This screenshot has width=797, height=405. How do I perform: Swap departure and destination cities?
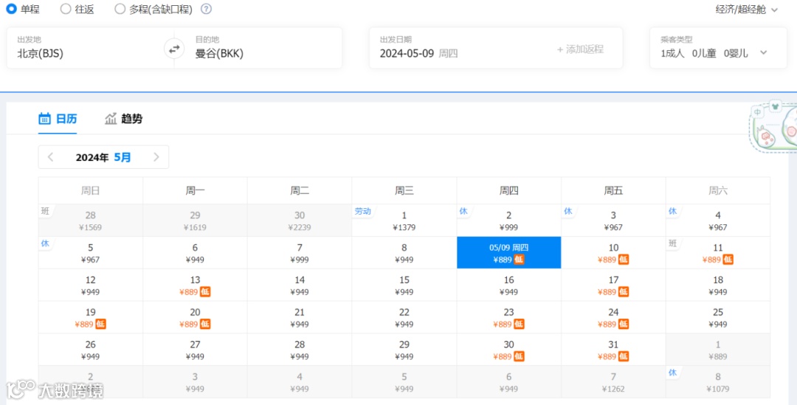[174, 49]
